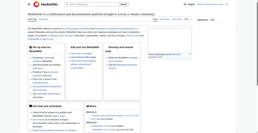Open Report wrong software behaviour link
The image size is (258, 133).
54,130
